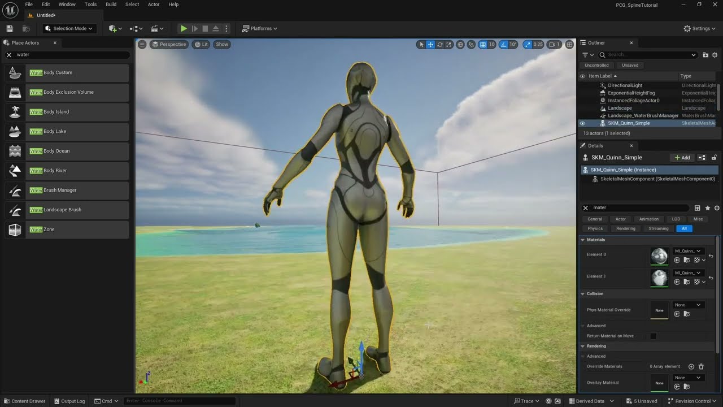Open the File menu

(29, 5)
